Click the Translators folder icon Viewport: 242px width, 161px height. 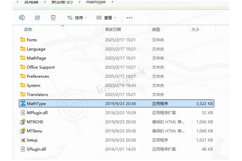pyautogui.click(x=23, y=94)
